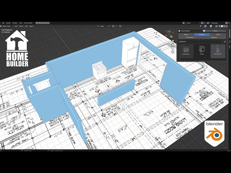Open the pivot point dropdown

109,26
